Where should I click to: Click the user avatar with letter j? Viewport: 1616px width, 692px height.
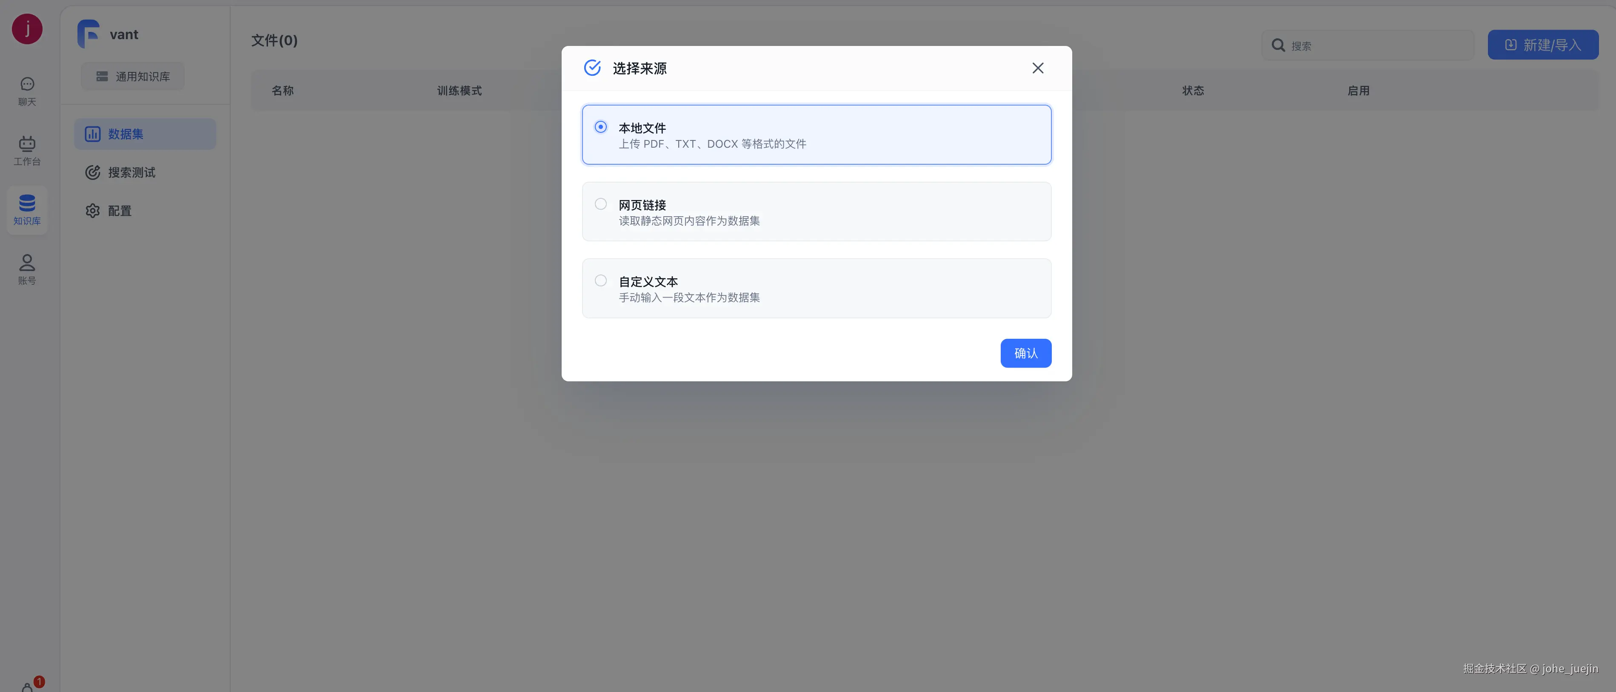pyautogui.click(x=27, y=29)
